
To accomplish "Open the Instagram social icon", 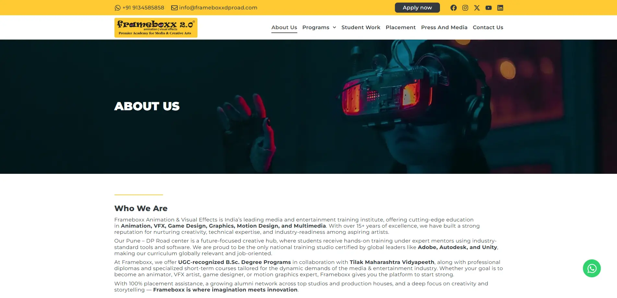I will tap(465, 8).
